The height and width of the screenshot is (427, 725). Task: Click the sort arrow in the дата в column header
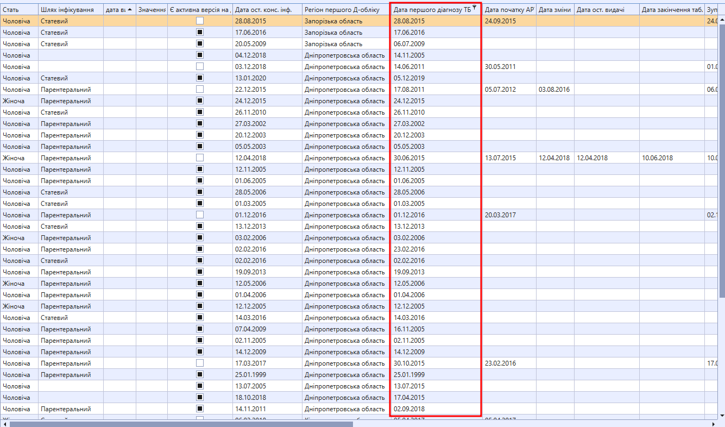(130, 9)
